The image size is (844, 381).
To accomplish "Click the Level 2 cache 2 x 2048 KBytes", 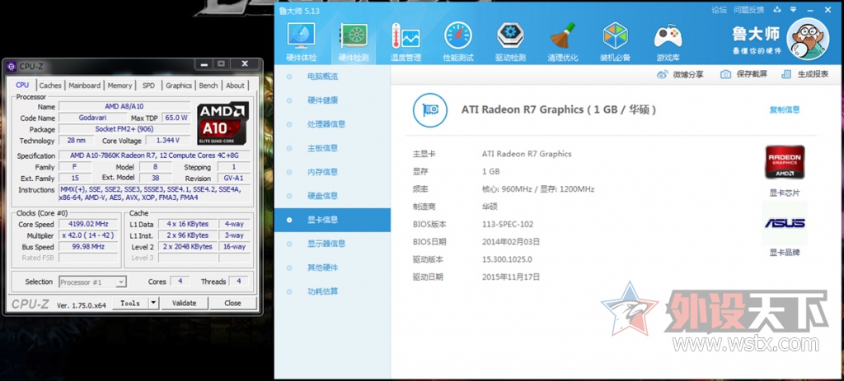I will tap(188, 247).
